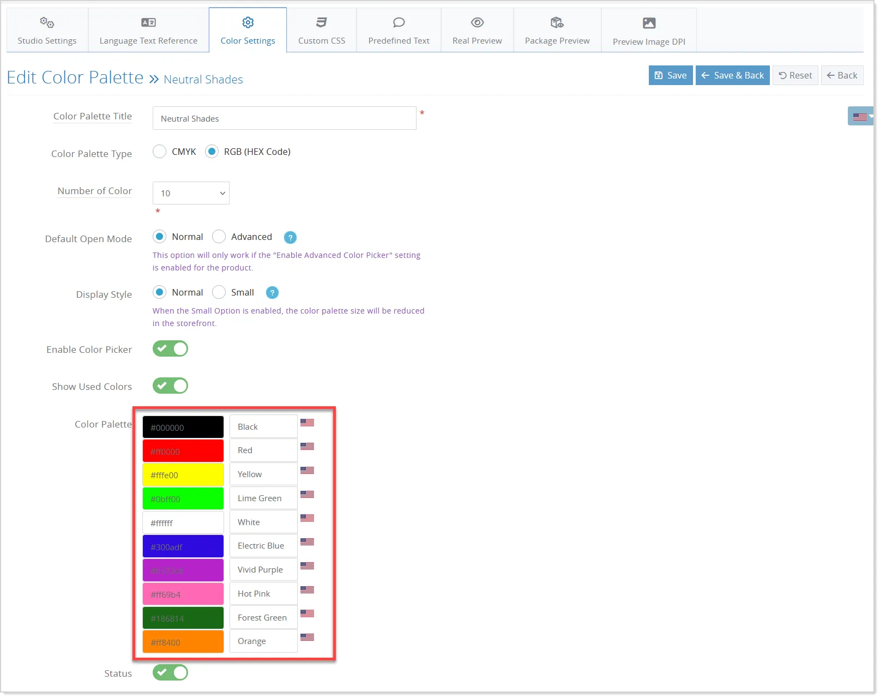This screenshot has width=880, height=698.
Task: Click the flag icon next to Electric Blue
Action: pyautogui.click(x=307, y=541)
